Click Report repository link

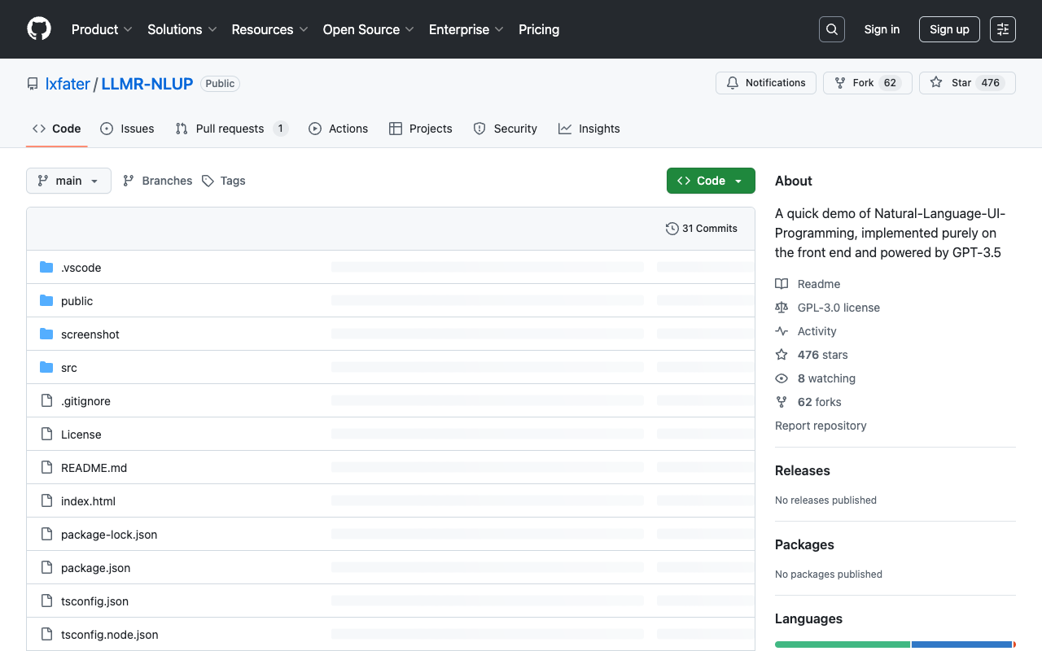pyautogui.click(x=821, y=426)
